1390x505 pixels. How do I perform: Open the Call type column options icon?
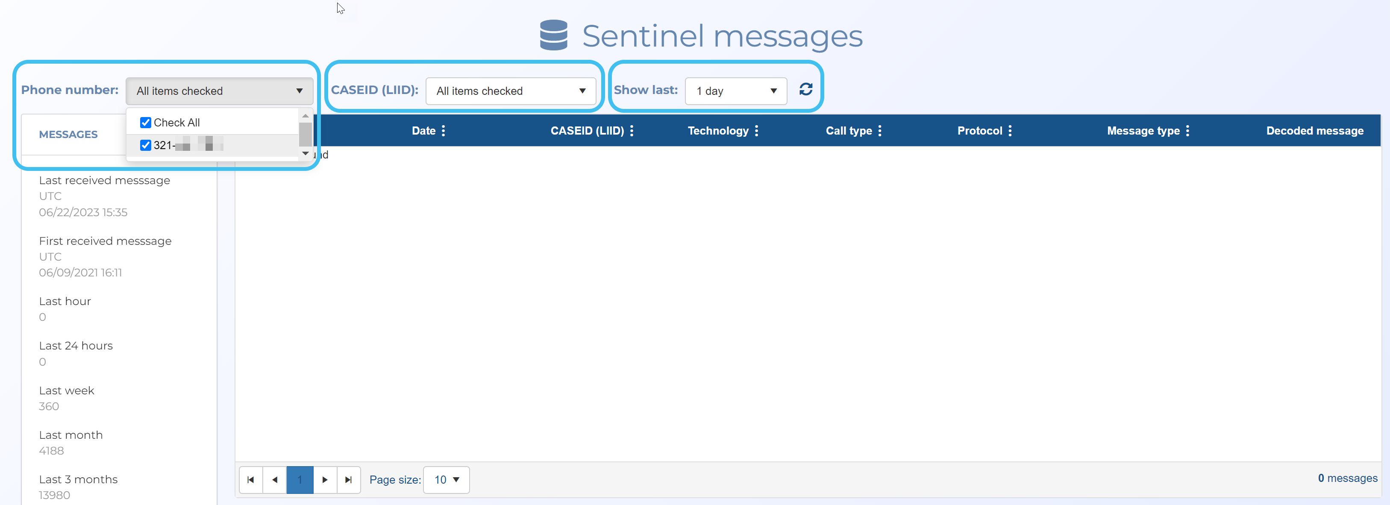coord(879,131)
